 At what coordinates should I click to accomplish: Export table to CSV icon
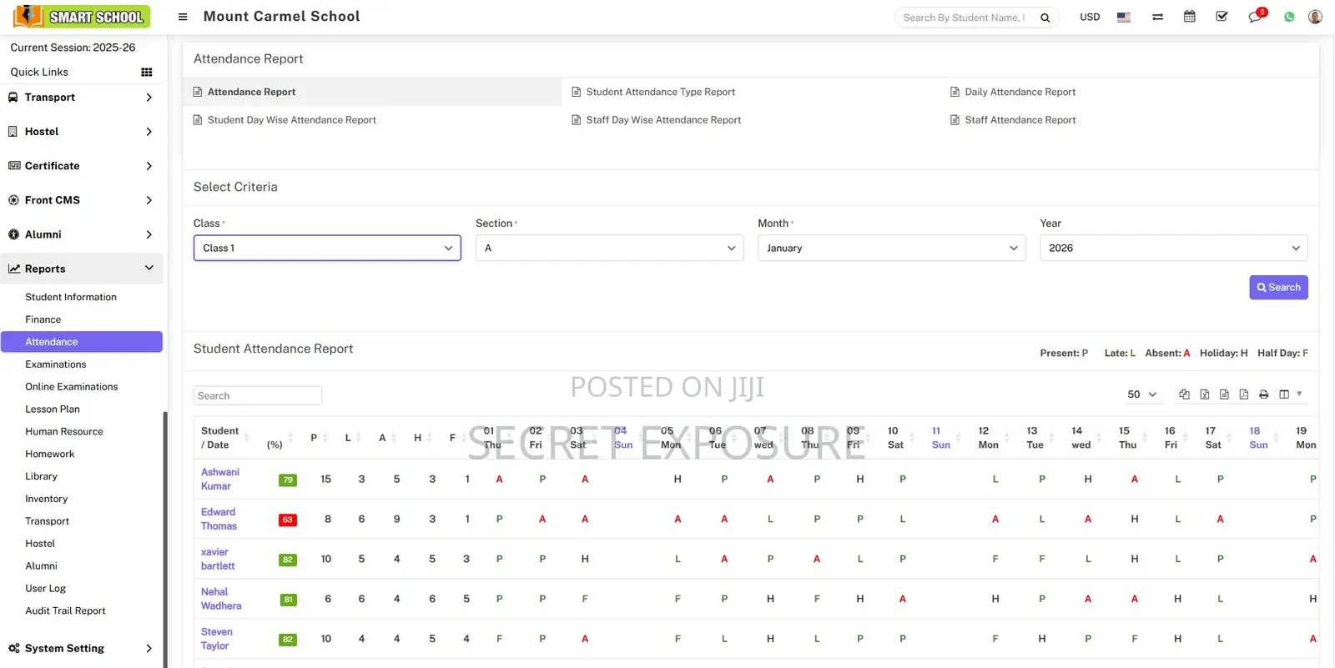tap(1224, 394)
